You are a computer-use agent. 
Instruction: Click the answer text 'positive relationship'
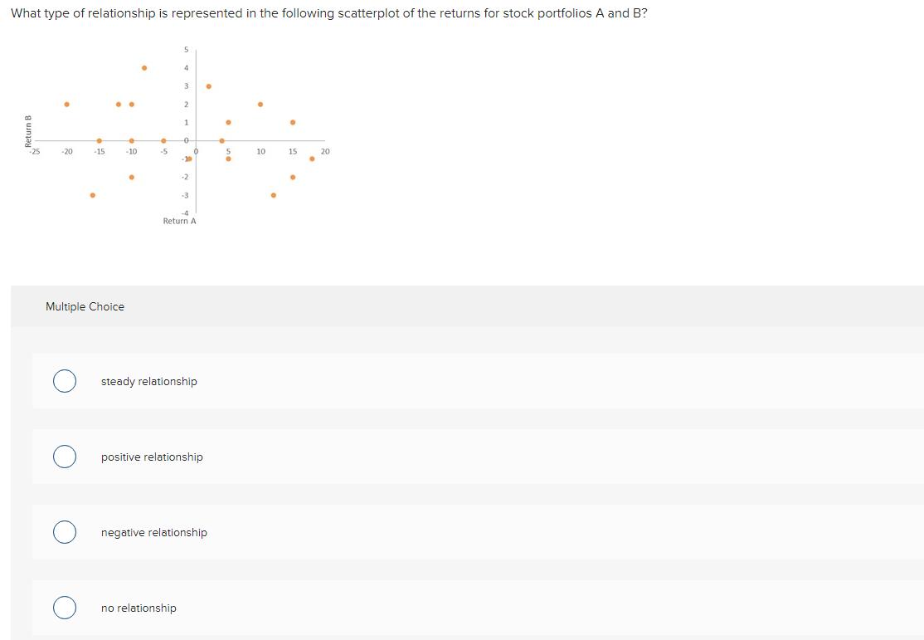click(151, 457)
